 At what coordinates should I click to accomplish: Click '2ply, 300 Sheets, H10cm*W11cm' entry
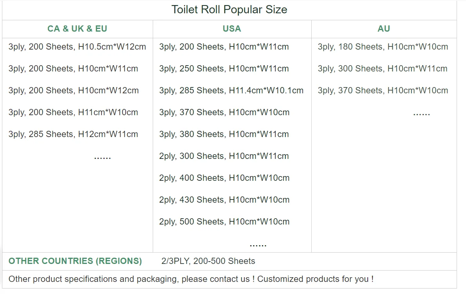(x=224, y=156)
